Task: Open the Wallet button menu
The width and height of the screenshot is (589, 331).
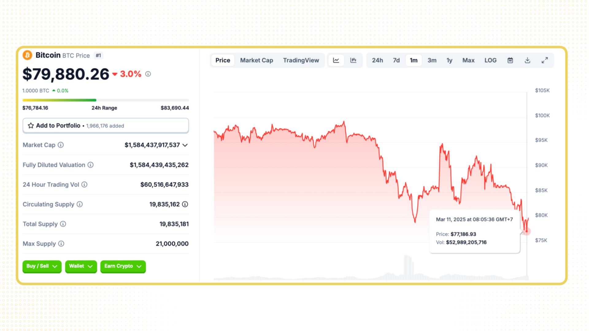Action: [x=81, y=266]
